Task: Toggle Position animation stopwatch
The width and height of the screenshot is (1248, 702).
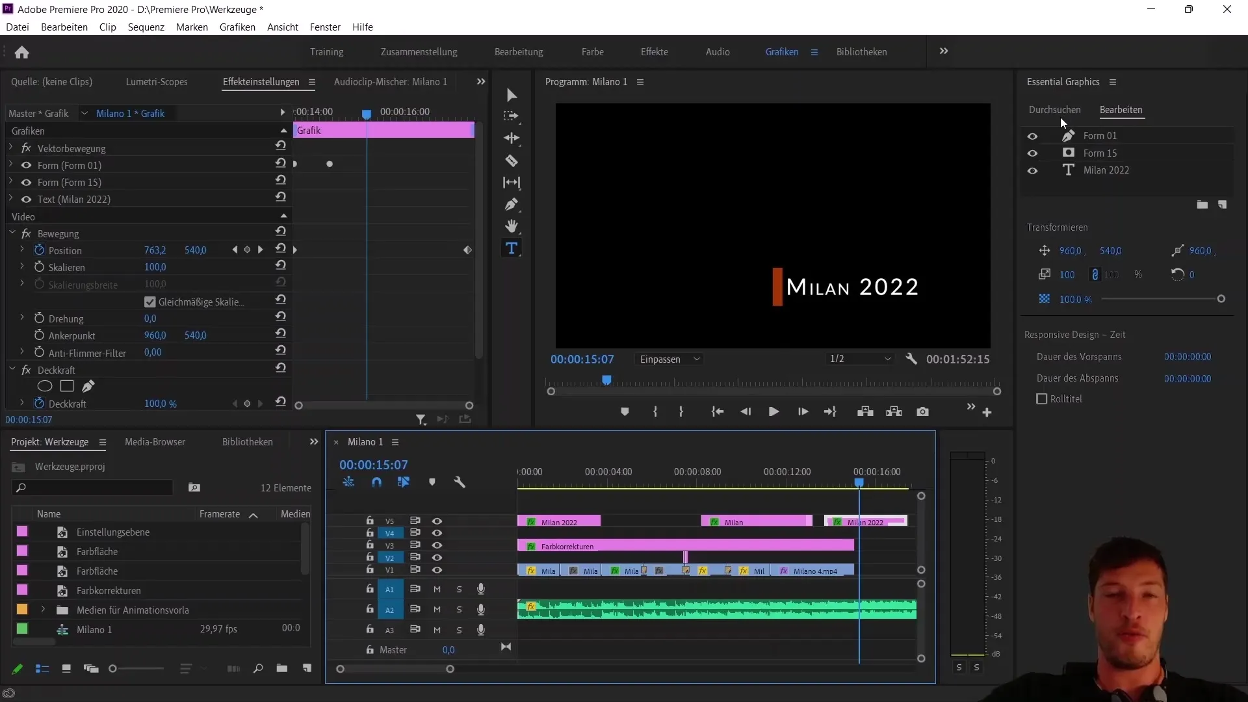Action: [39, 250]
